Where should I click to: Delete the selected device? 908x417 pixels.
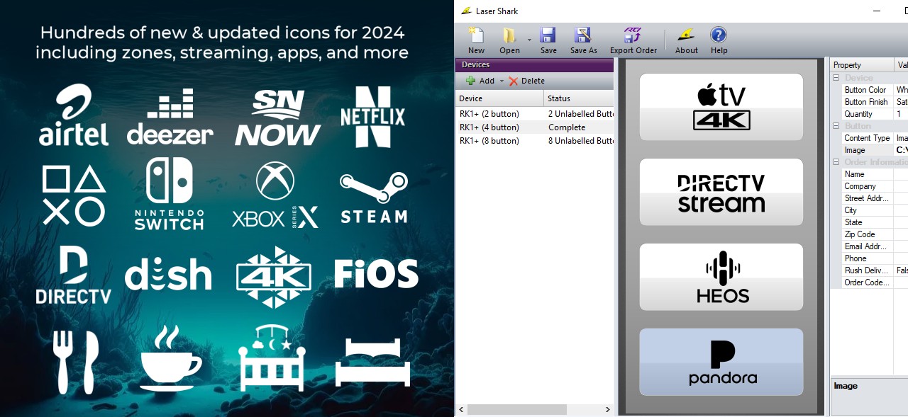[526, 81]
